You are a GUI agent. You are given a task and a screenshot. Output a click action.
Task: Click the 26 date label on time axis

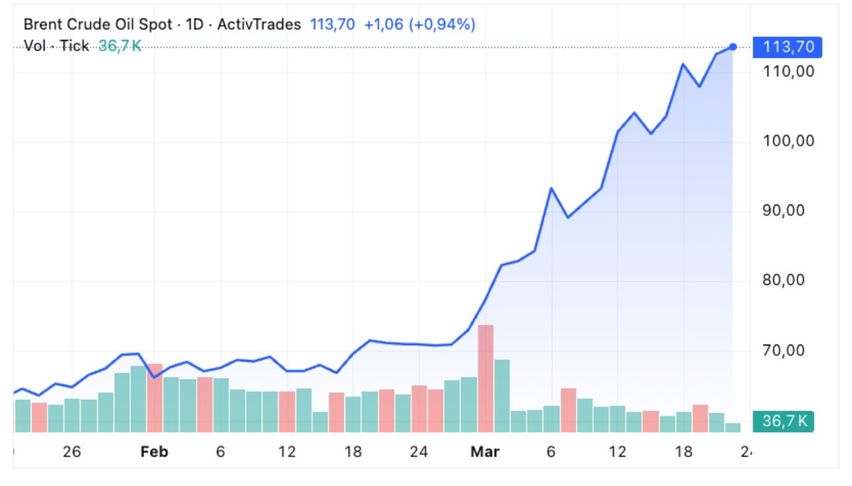tap(71, 452)
